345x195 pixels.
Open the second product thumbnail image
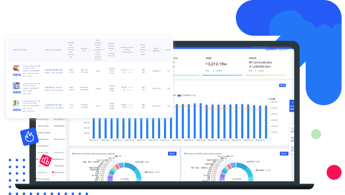(x=16, y=86)
